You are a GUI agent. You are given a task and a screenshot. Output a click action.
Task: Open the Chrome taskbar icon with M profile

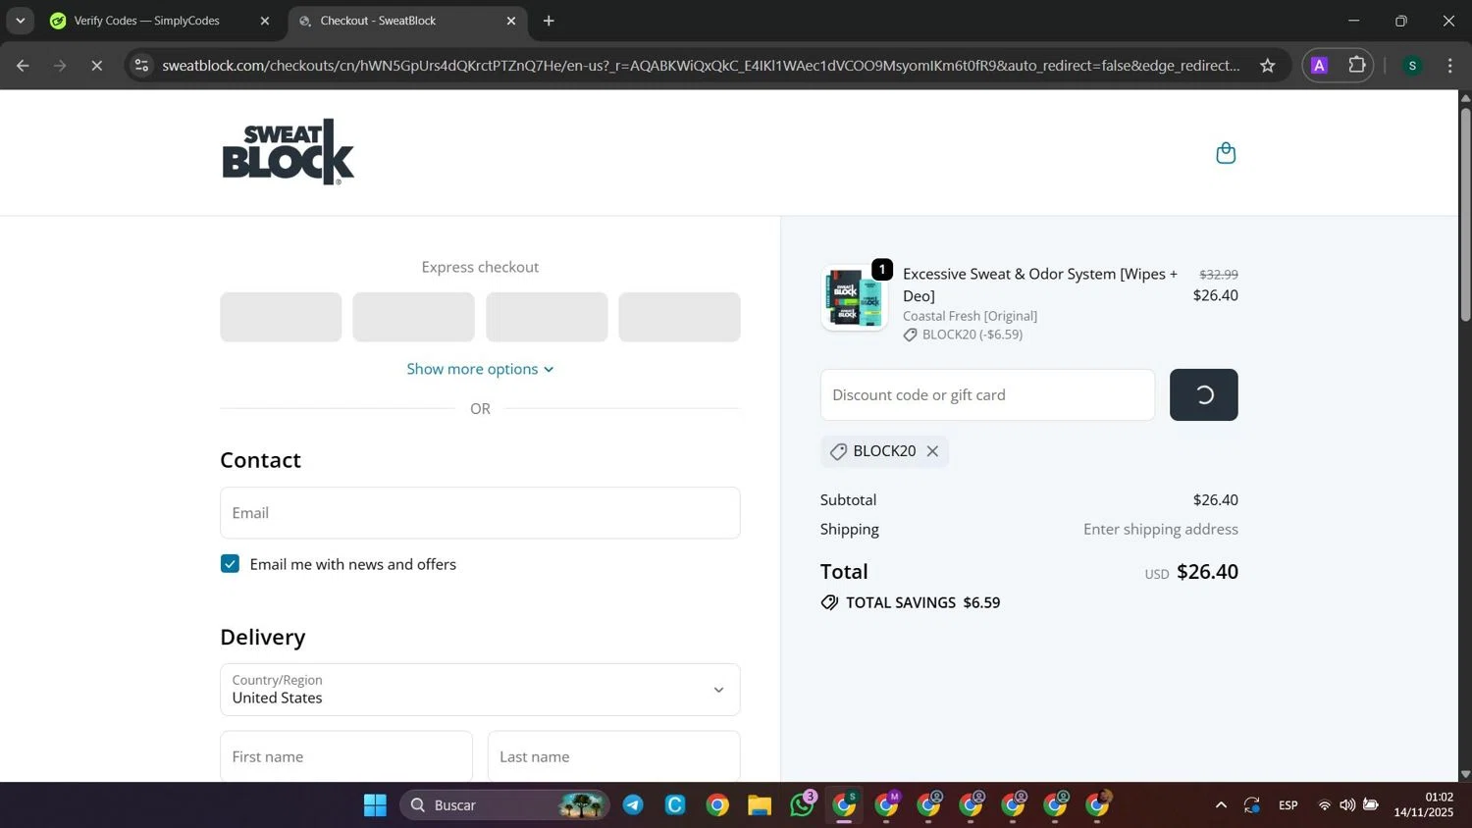887,805
